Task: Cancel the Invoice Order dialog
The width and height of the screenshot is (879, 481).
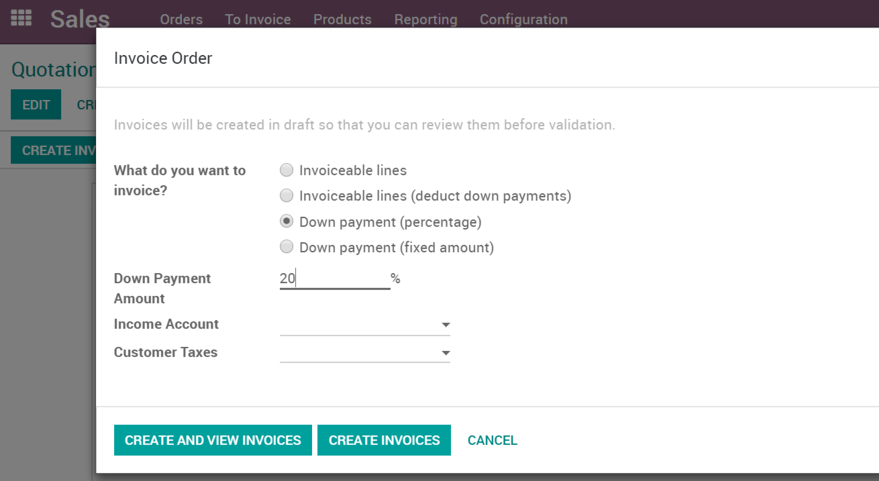Action: click(492, 440)
